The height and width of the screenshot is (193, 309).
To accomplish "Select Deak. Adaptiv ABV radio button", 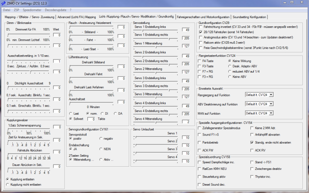I will pos(229,66).
